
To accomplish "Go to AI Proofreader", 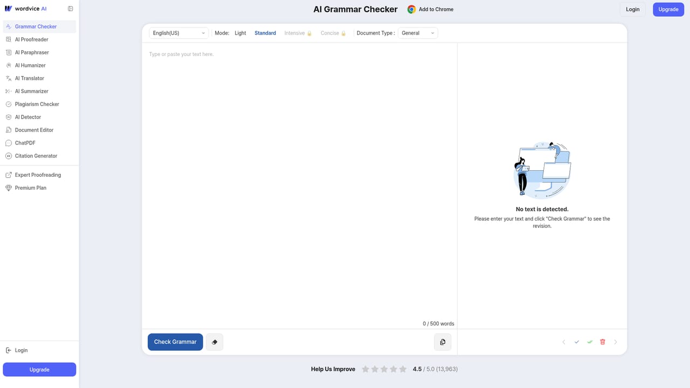I will click(x=39, y=39).
